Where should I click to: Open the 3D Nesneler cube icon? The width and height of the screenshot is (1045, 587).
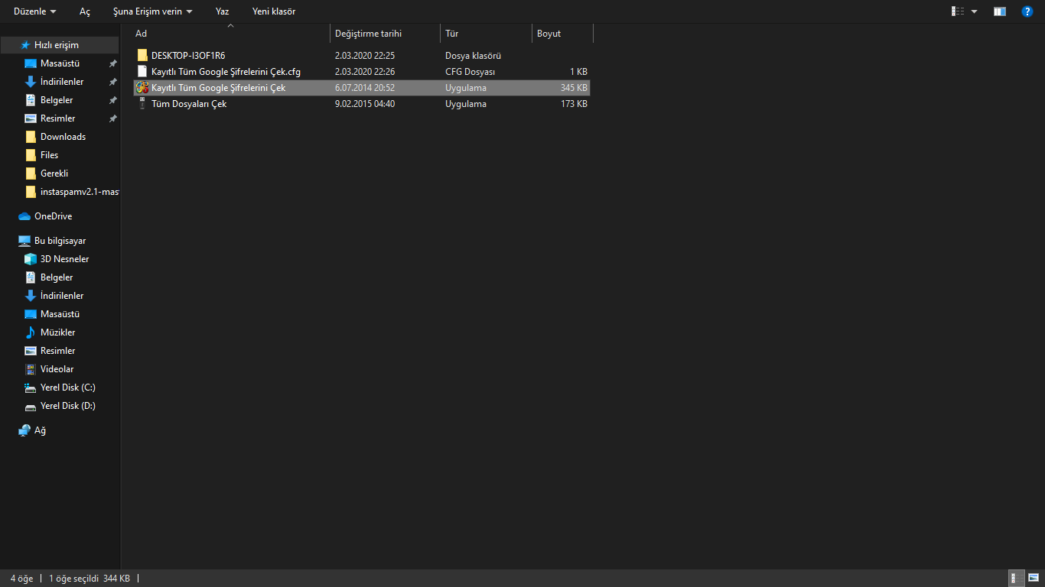[31, 259]
